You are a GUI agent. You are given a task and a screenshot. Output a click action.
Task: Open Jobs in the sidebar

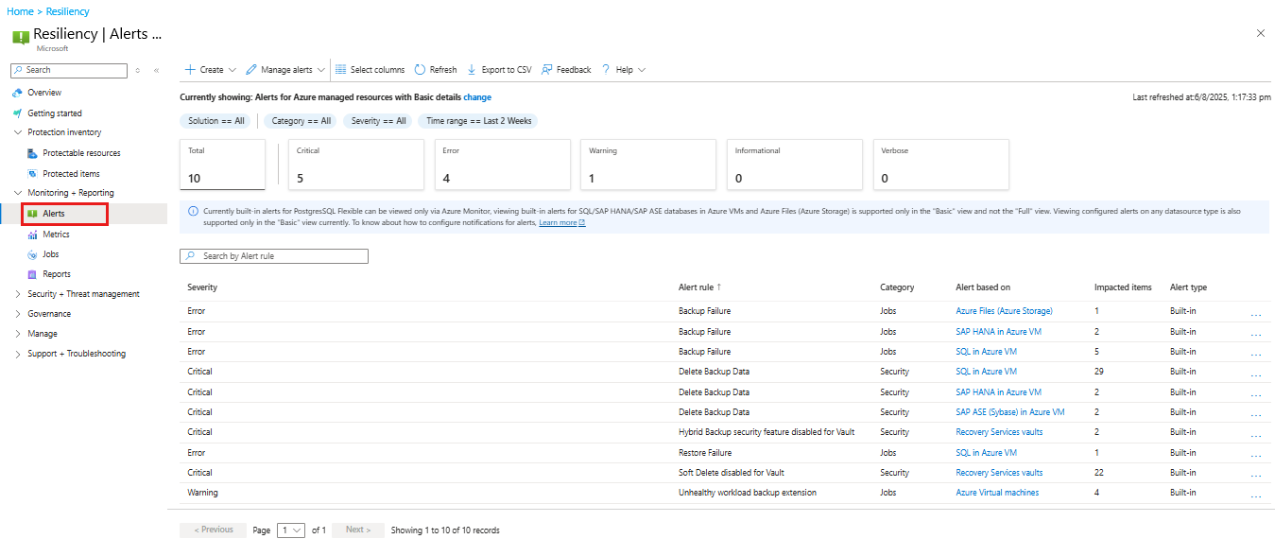[x=50, y=254]
